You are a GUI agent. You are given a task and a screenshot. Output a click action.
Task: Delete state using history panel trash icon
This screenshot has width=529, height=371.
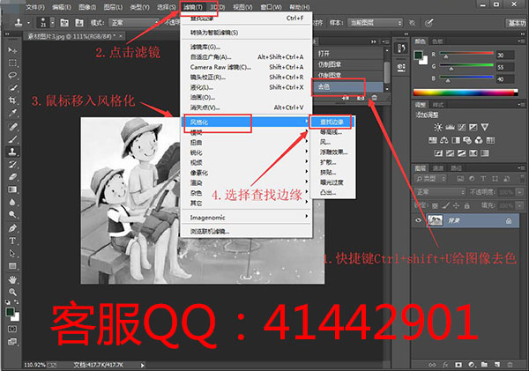374,98
